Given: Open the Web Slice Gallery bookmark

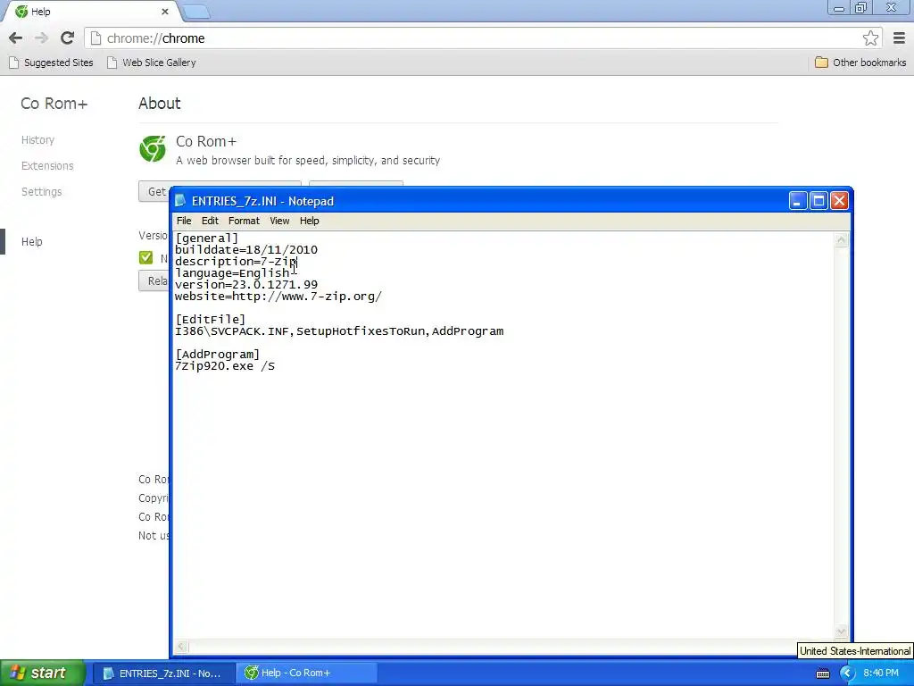Looking at the screenshot, I should click(152, 63).
